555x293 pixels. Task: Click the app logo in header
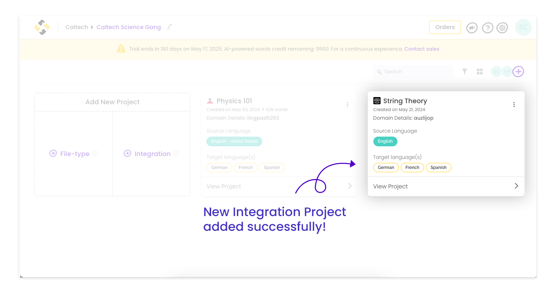(x=42, y=27)
